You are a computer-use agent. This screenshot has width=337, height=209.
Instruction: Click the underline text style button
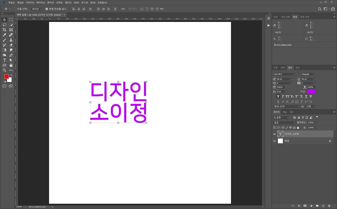(306, 97)
